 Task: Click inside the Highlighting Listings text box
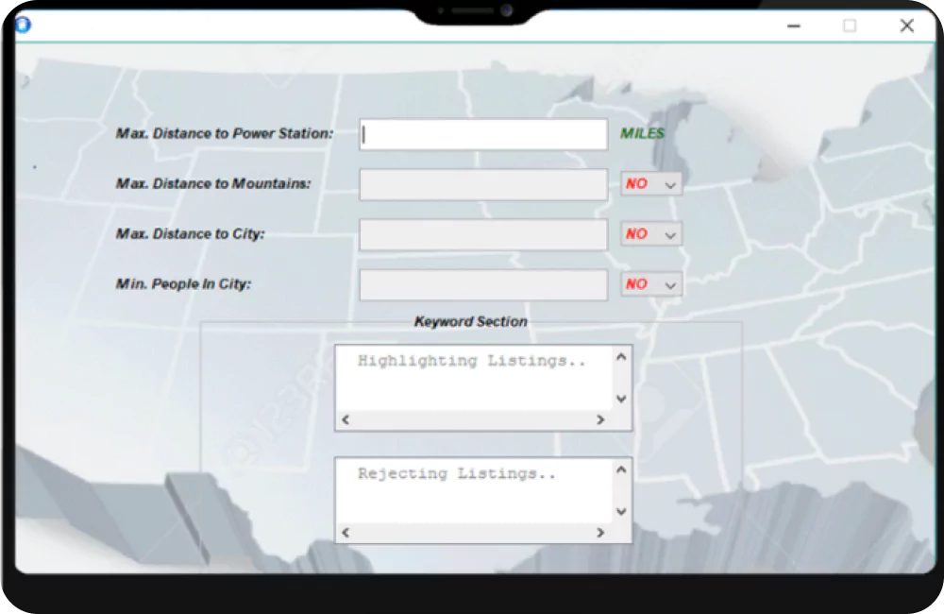(474, 378)
